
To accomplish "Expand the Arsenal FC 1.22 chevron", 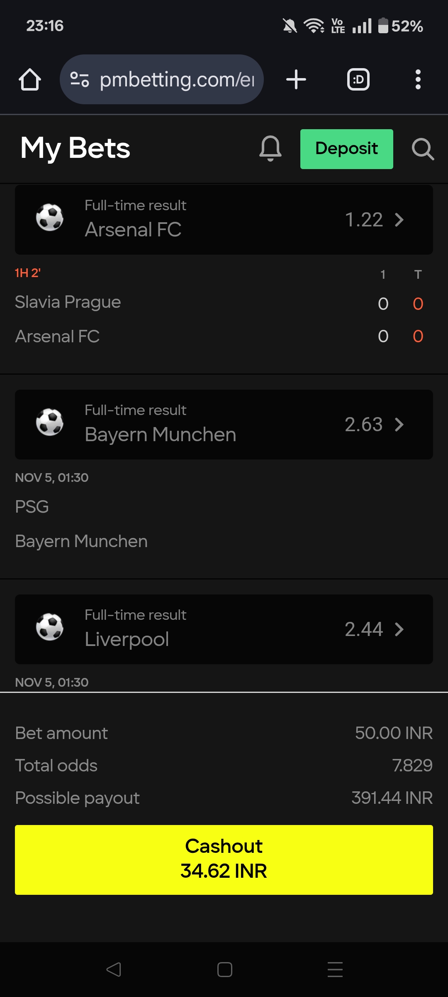I will point(399,220).
